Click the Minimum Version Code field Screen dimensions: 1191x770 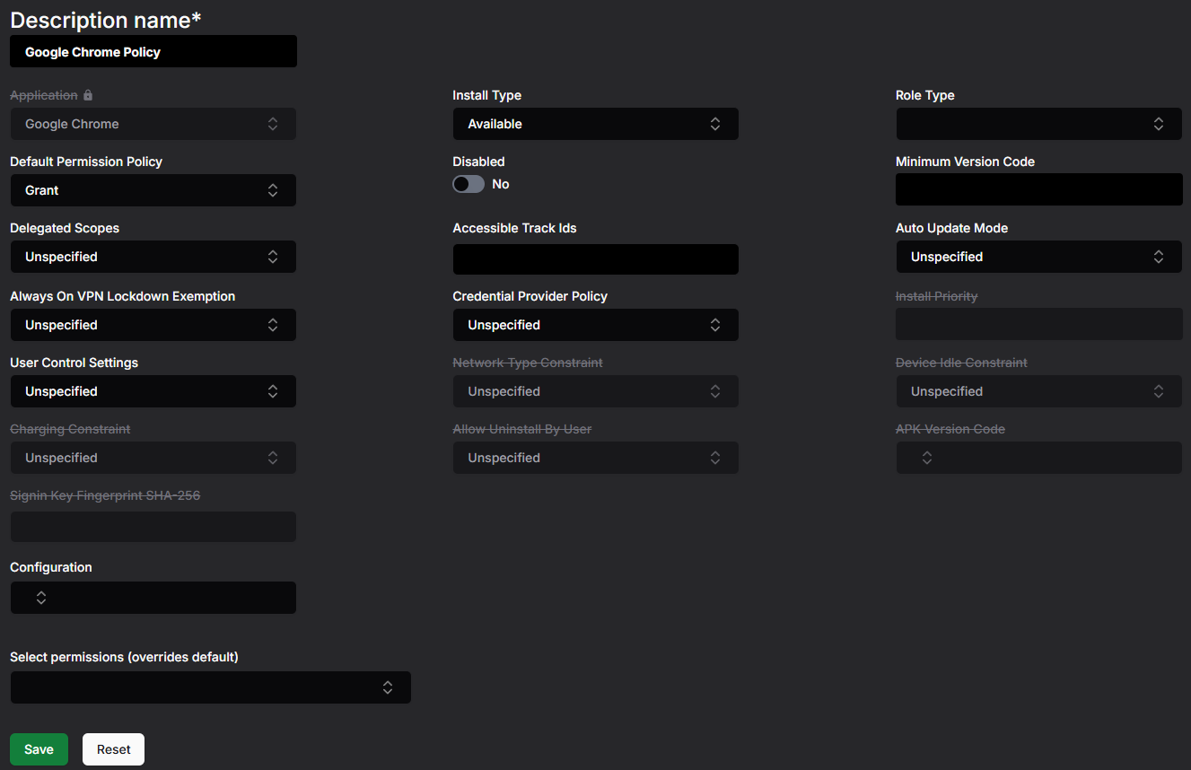(1038, 189)
